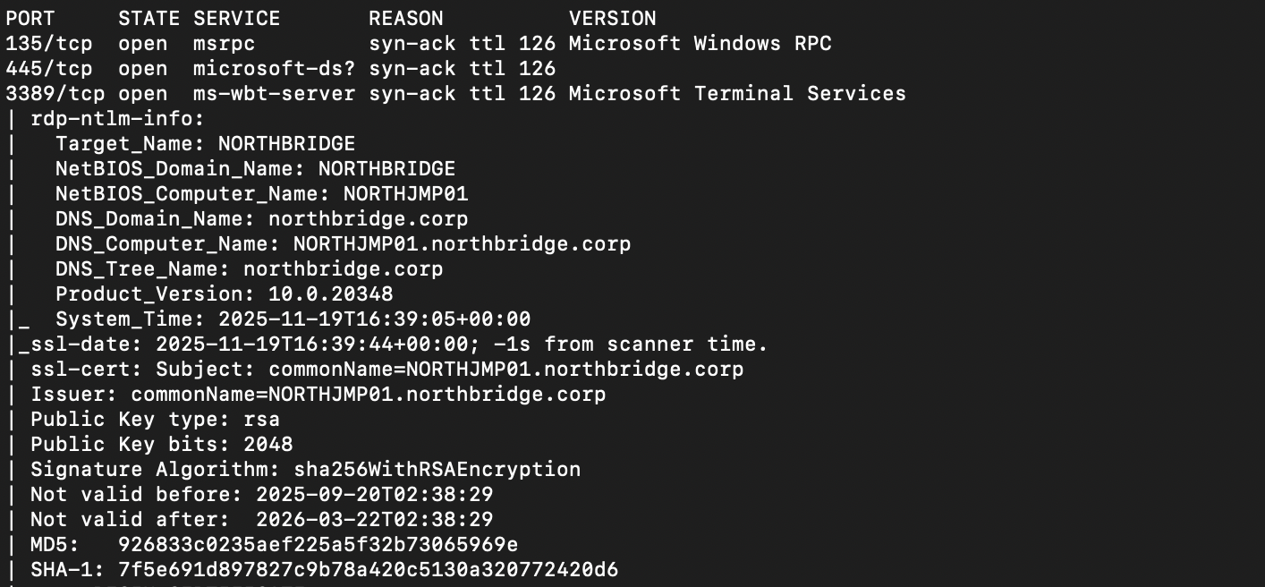This screenshot has width=1265, height=587.
Task: Click the VERSION column header
Action: coord(612,18)
